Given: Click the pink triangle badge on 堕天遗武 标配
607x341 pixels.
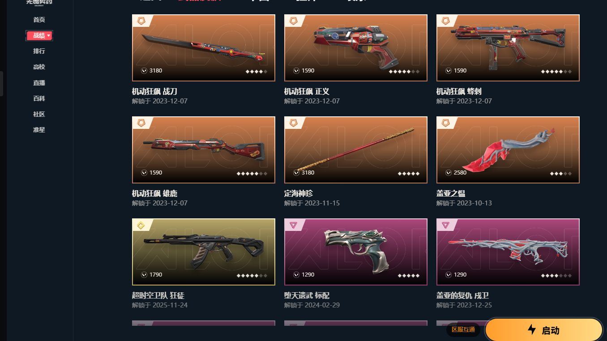Looking at the screenshot, I should [x=293, y=225].
